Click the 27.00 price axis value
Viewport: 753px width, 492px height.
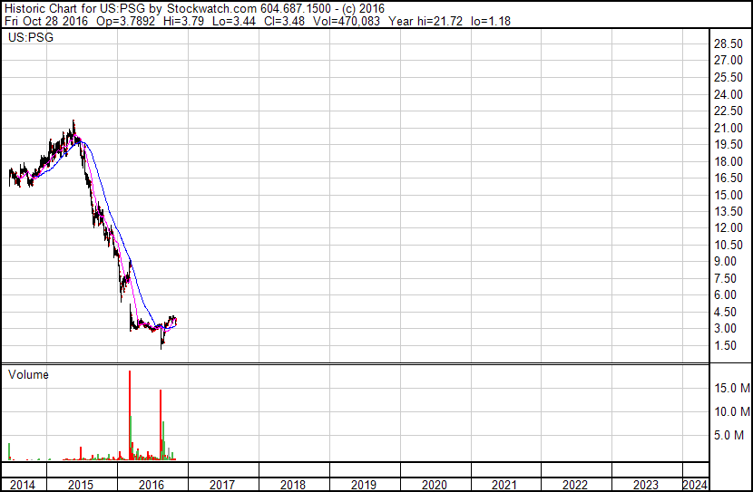[x=729, y=61]
